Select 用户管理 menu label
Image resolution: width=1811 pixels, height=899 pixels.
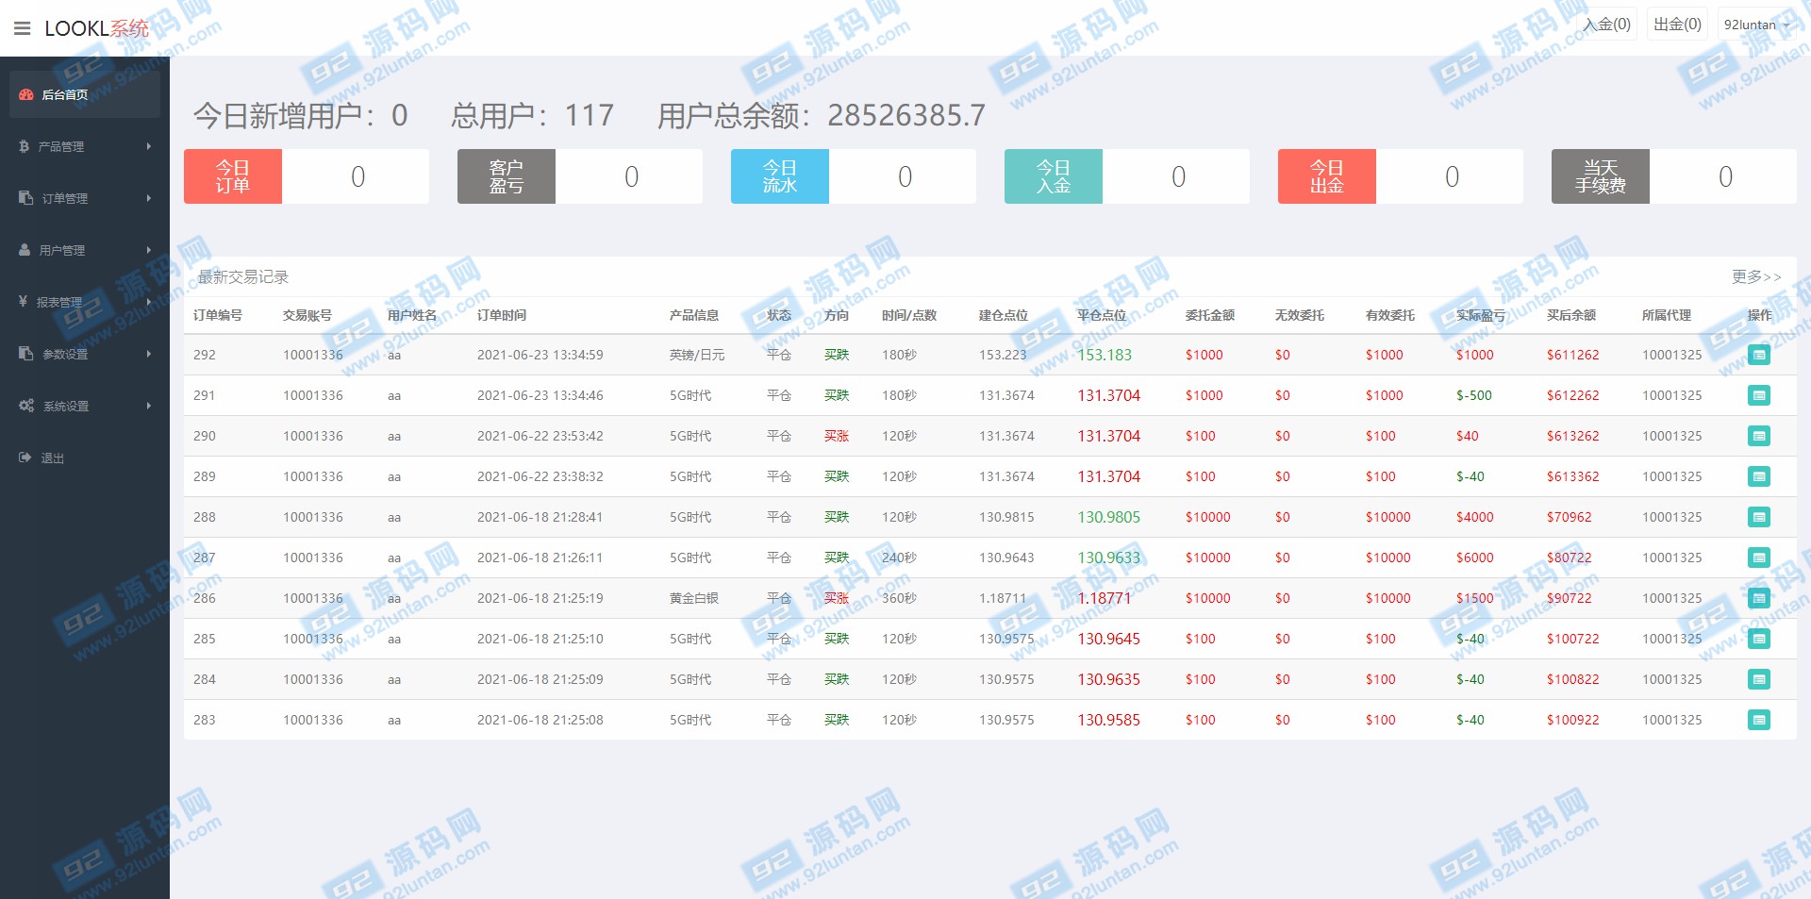(x=62, y=250)
